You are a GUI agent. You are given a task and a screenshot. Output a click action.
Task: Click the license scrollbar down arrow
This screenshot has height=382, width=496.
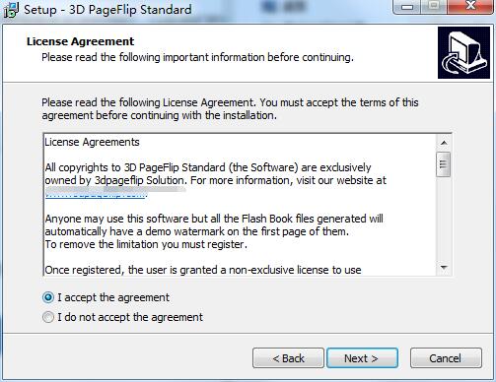point(444,268)
